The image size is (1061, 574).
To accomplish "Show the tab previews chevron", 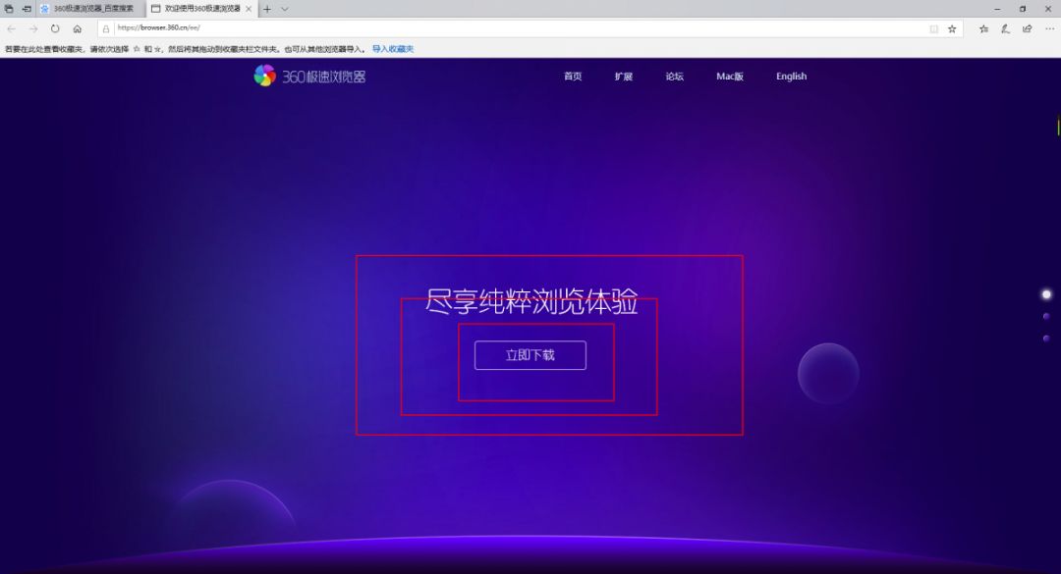I will (x=285, y=9).
